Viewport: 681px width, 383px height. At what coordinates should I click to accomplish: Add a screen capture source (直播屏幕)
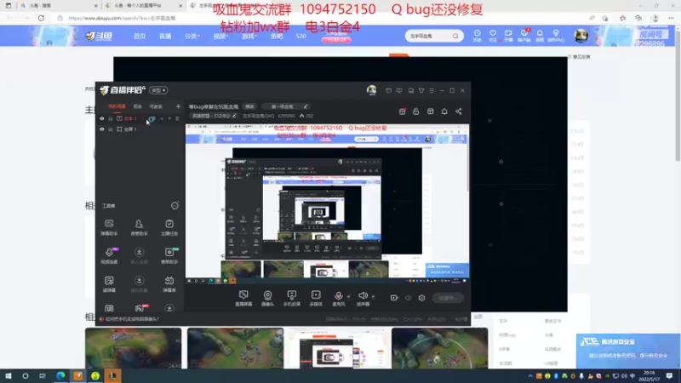point(243,299)
